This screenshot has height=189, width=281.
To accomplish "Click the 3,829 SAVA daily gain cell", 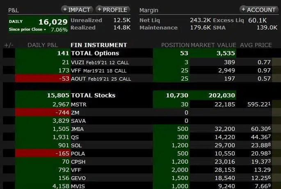I will coord(43,121).
